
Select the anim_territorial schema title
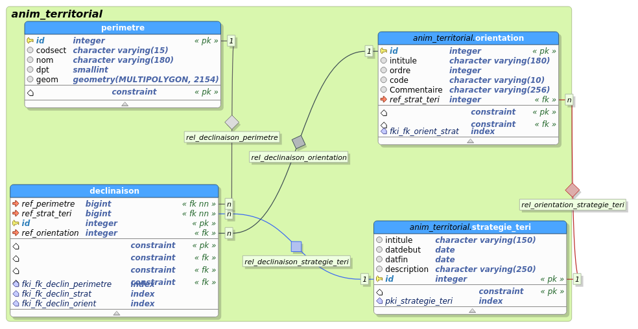[57, 14]
